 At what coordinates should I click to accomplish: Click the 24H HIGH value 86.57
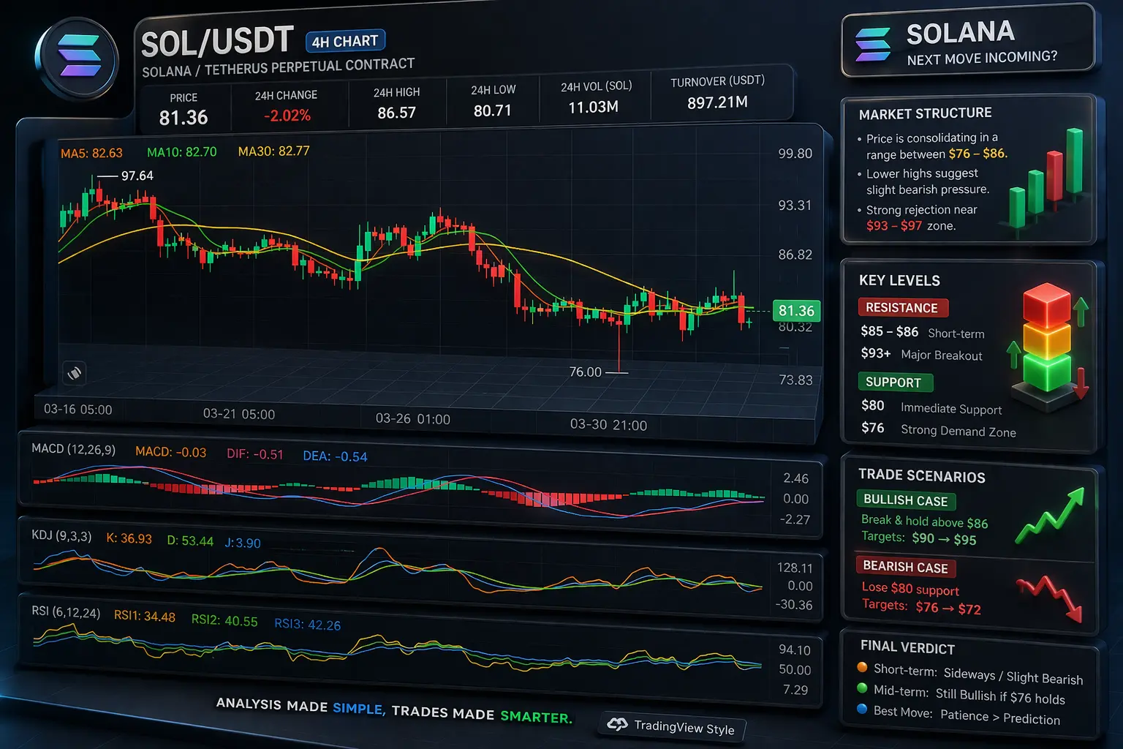pyautogui.click(x=396, y=113)
